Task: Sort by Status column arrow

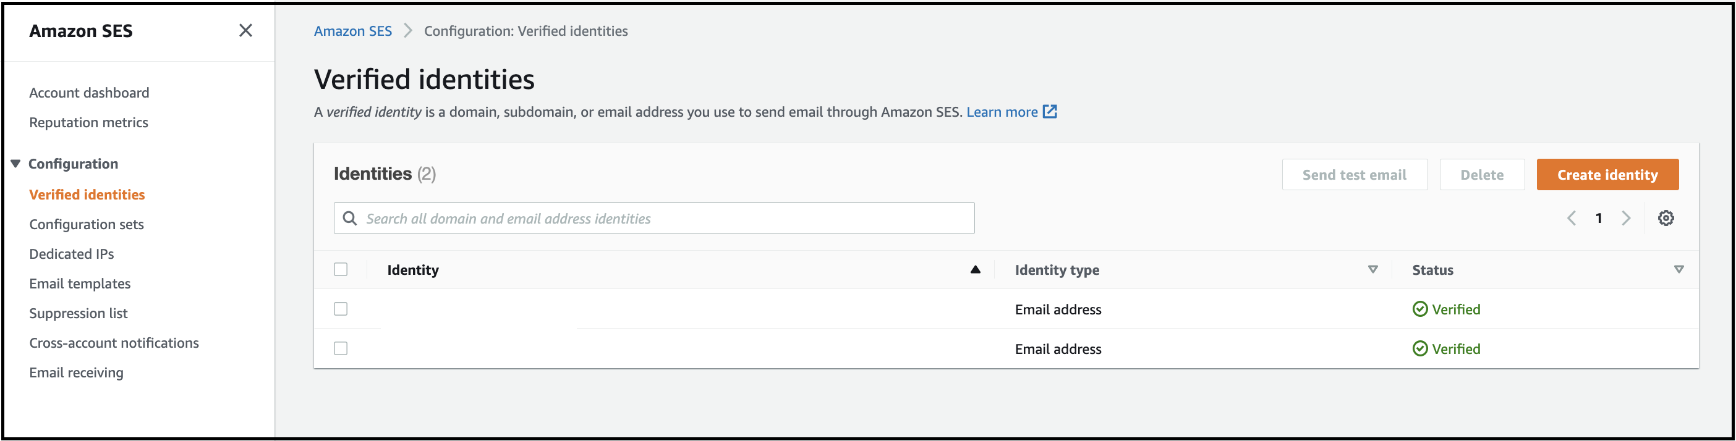Action: click(1678, 269)
